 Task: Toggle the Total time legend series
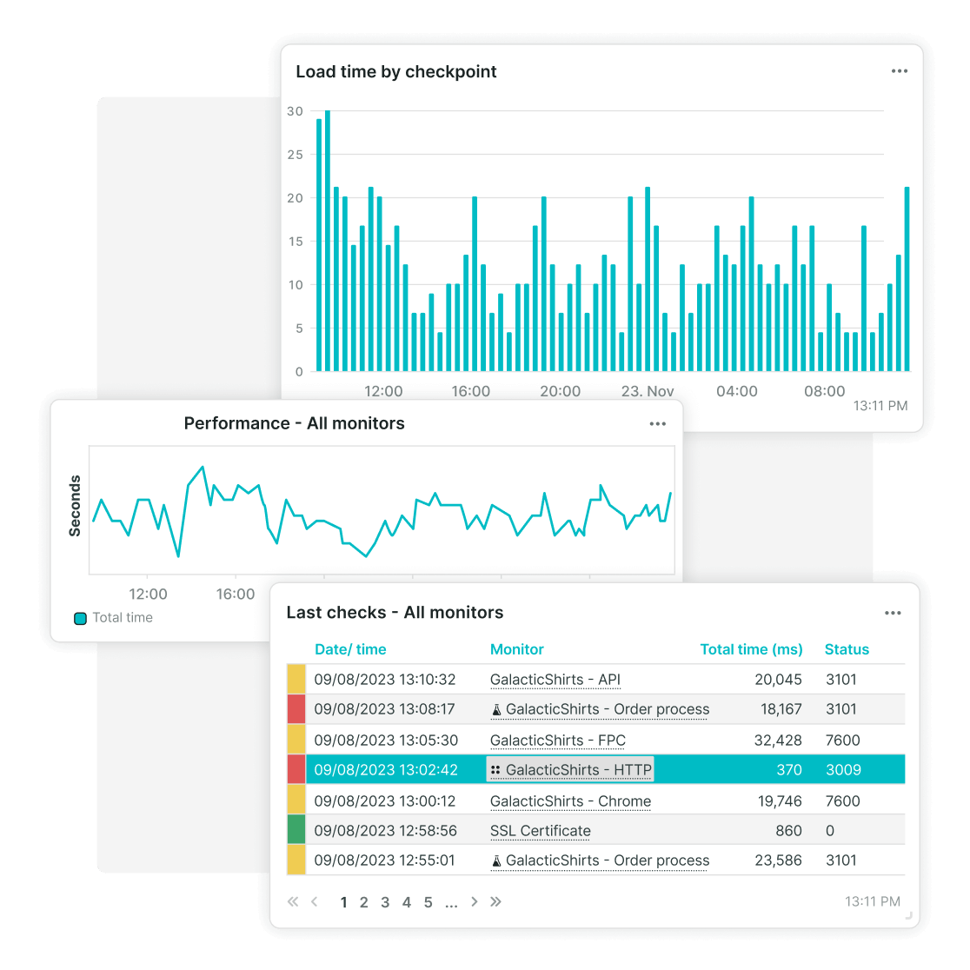coord(81,618)
